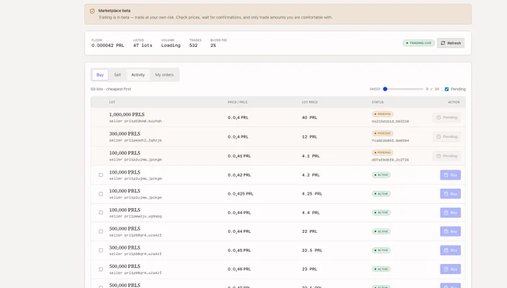Click the PENDING badge on the 4.1 PRL row
The width and height of the screenshot is (507, 288).
(382, 152)
